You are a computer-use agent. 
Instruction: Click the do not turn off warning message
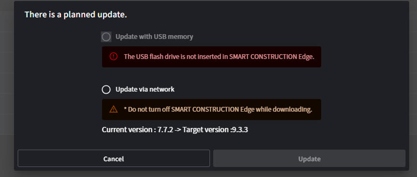tap(218, 109)
